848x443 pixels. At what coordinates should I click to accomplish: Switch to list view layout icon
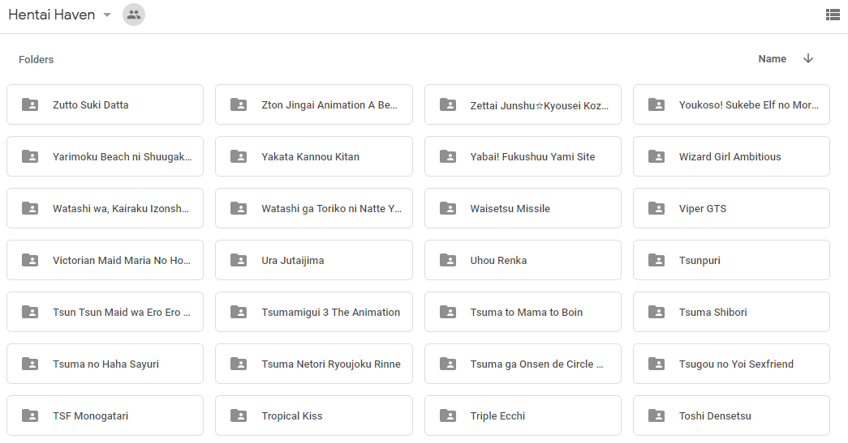pos(833,15)
